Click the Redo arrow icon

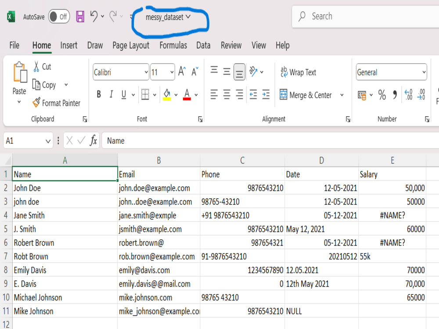click(x=113, y=16)
